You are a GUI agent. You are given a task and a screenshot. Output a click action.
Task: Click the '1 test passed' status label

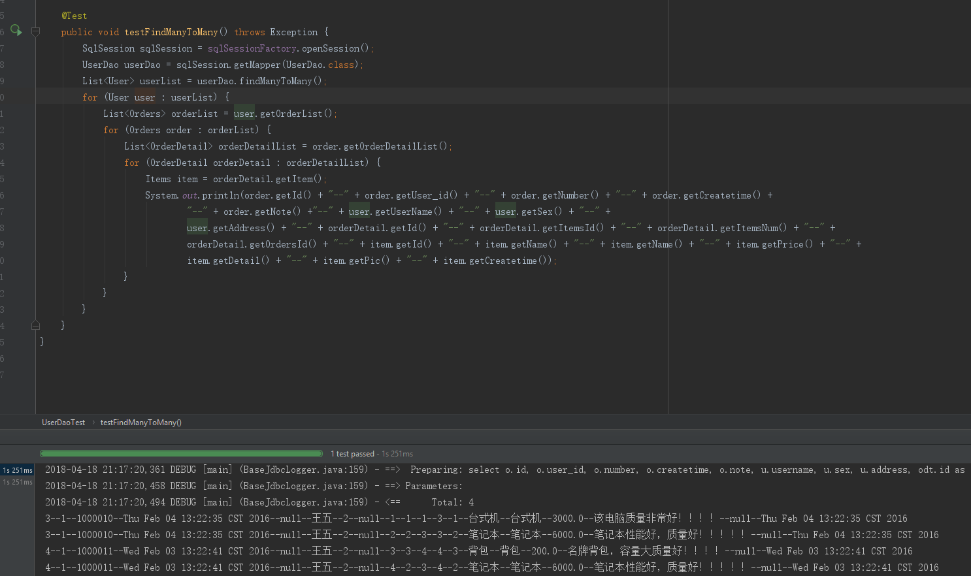[x=352, y=454]
